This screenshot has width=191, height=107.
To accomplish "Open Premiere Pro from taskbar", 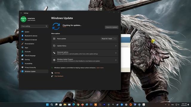I will [x=104, y=105].
